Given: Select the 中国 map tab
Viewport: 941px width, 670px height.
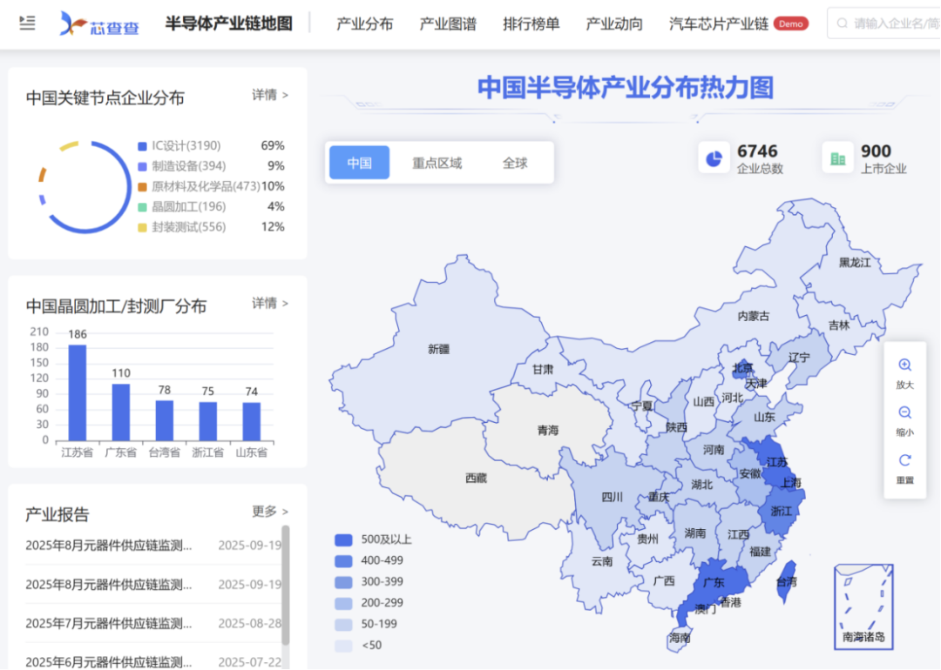Looking at the screenshot, I should coord(360,163).
